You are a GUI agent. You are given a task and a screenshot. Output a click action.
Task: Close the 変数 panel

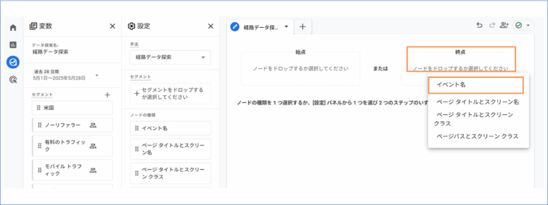tap(112, 26)
